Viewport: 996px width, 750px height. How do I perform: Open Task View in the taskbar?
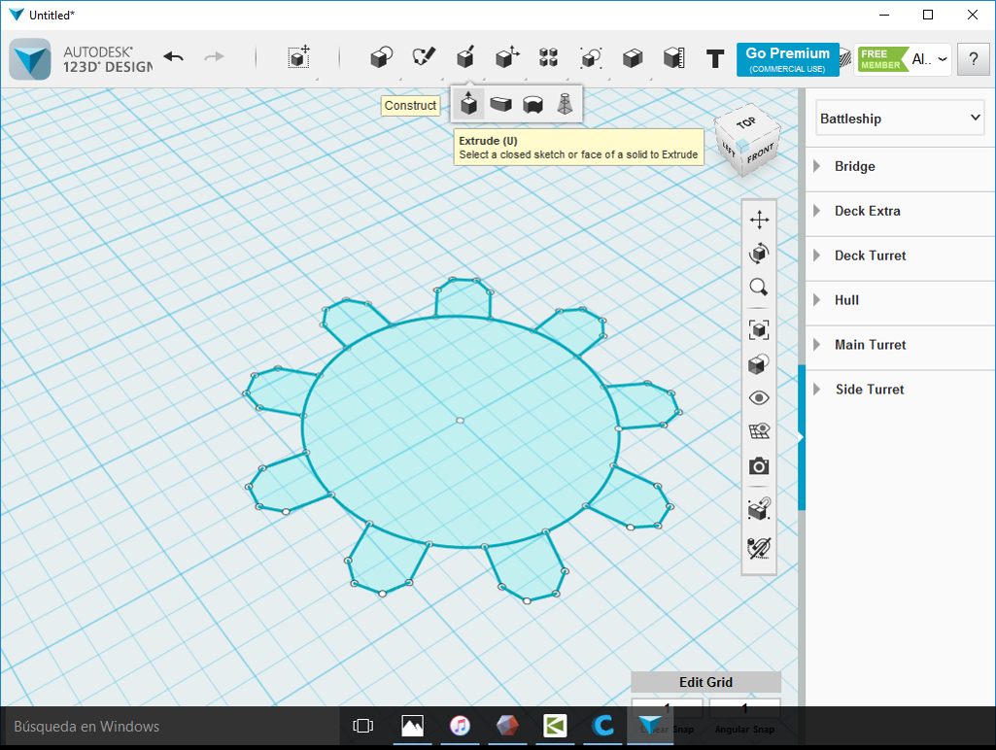362,726
